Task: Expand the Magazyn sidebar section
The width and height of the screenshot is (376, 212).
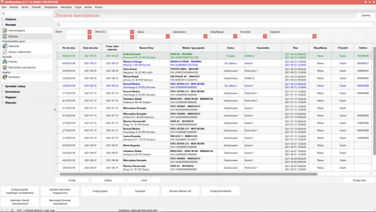Action: [10, 97]
